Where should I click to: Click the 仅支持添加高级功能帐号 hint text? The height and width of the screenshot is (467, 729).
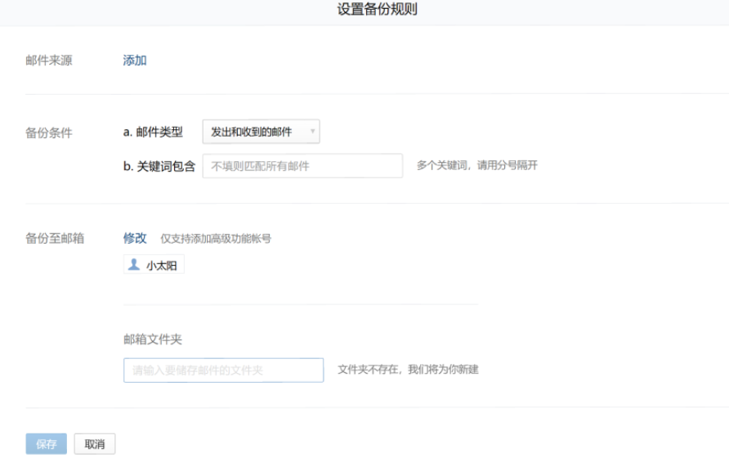(x=216, y=239)
